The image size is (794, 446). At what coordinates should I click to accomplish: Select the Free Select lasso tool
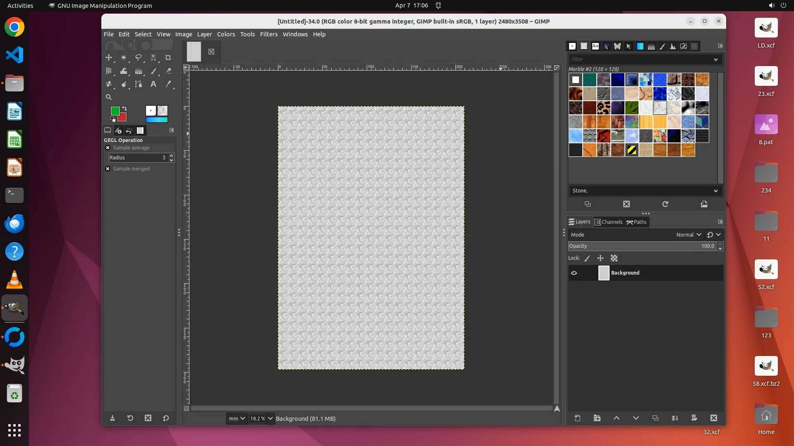(x=139, y=58)
